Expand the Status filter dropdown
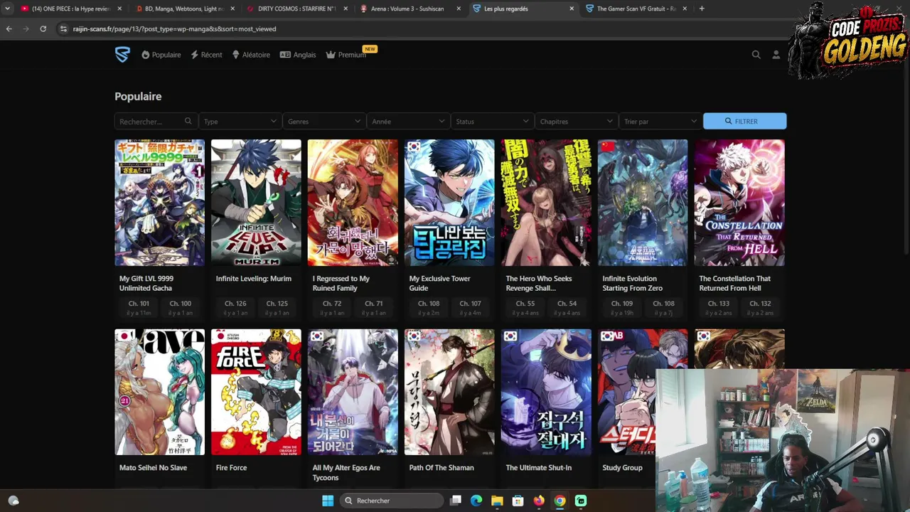The height and width of the screenshot is (512, 910). [492, 121]
